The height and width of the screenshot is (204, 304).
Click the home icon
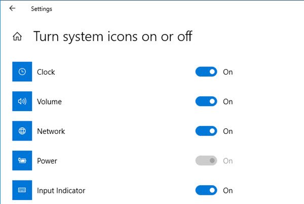click(18, 37)
